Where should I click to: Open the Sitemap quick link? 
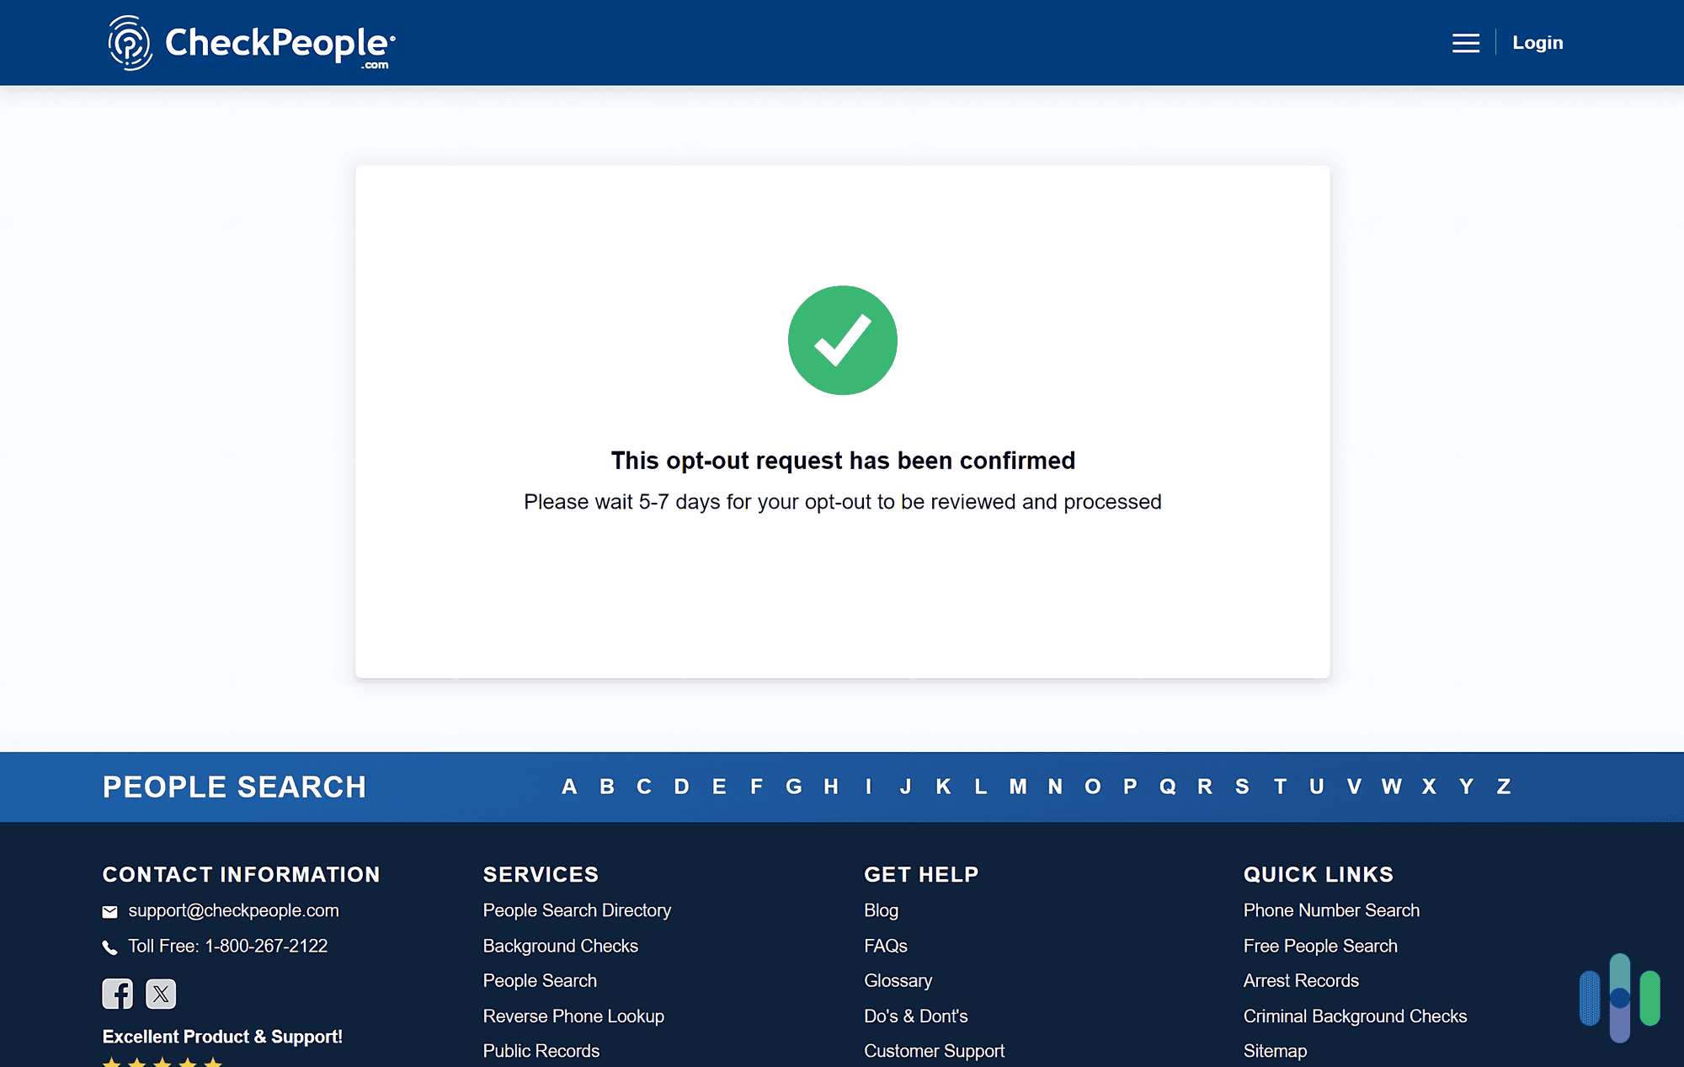(x=1275, y=1050)
